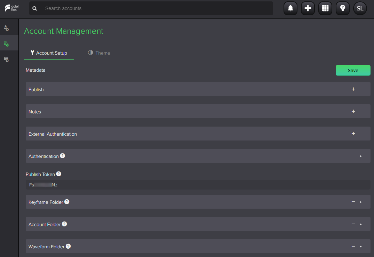
Task: Click the Publish Token help tooltip
Action: pyautogui.click(x=58, y=174)
